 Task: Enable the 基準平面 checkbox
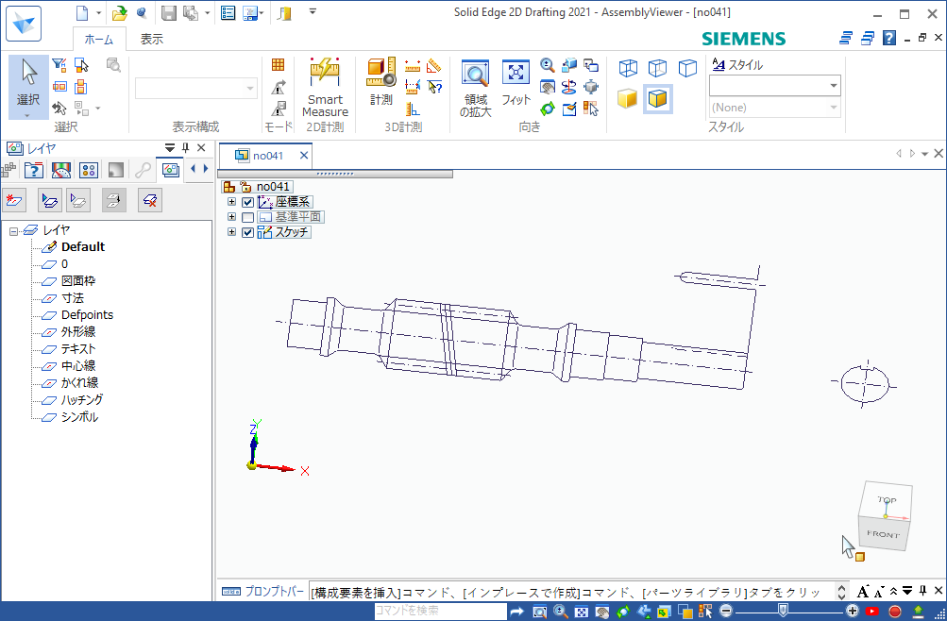click(247, 217)
